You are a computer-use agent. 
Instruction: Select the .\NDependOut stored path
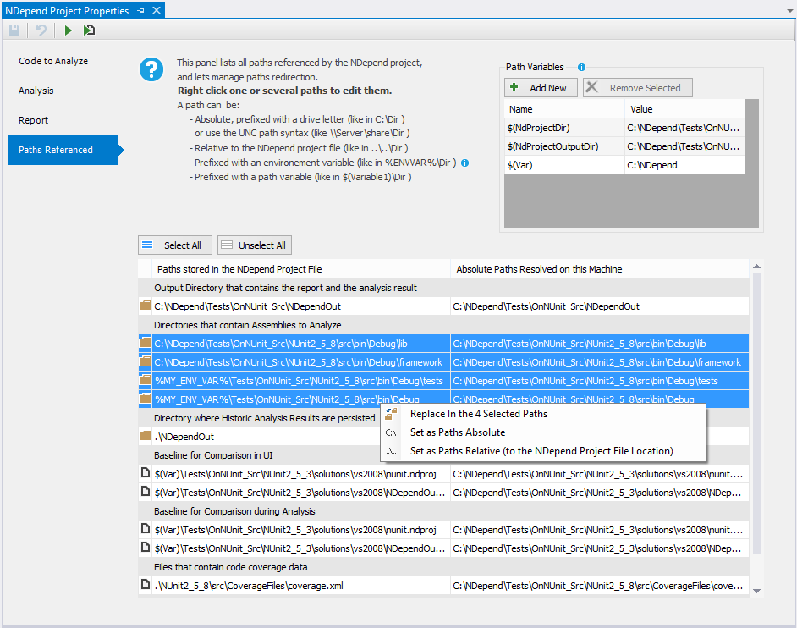pos(184,437)
